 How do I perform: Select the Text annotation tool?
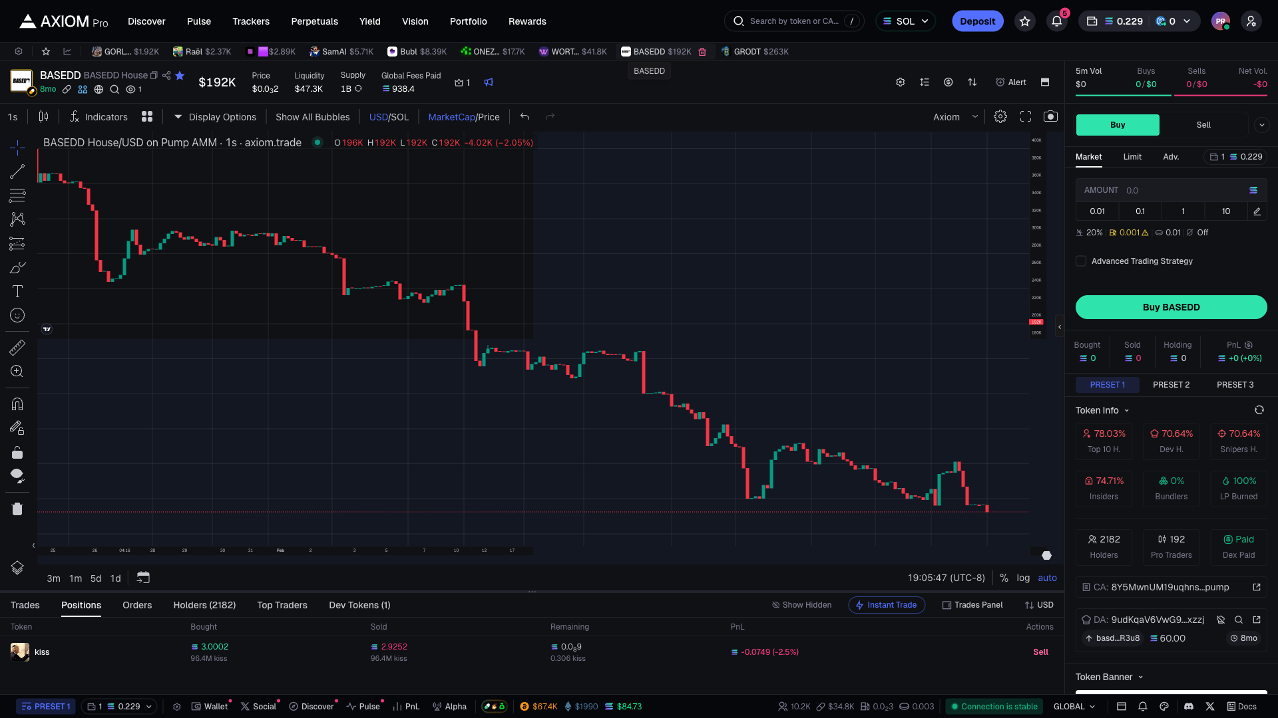(17, 291)
